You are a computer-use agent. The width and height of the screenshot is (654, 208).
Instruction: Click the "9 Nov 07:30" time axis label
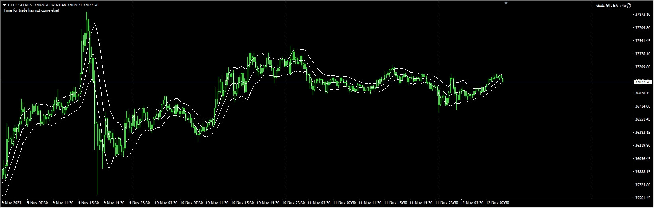(x=37, y=203)
